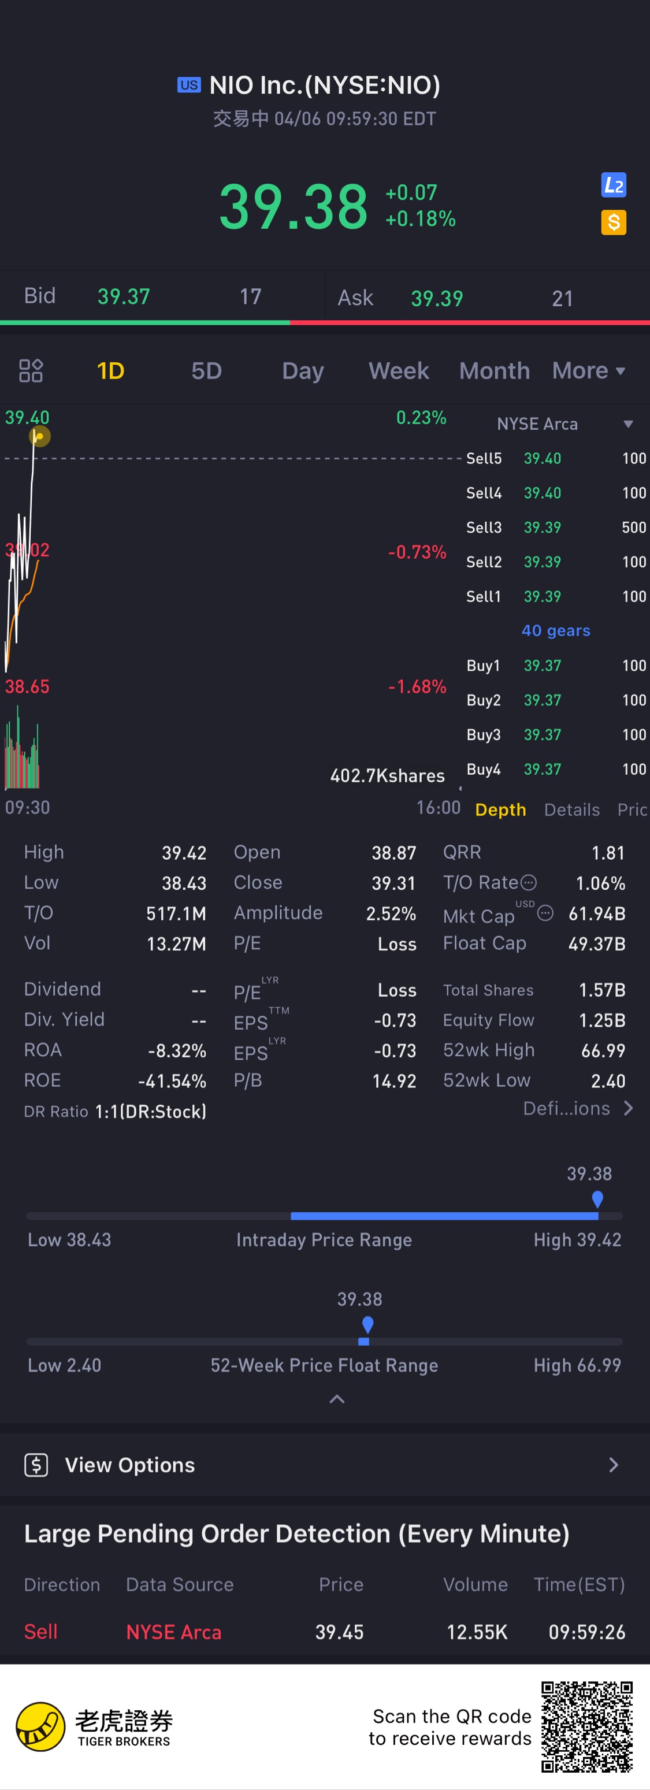Tap the Vol 13.27M value
The height and width of the screenshot is (1790, 650).
[x=176, y=944]
